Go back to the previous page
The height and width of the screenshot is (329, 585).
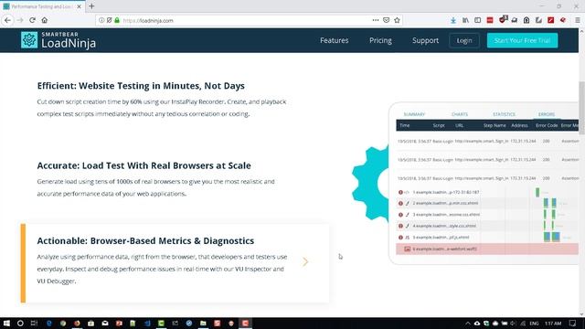point(8,20)
